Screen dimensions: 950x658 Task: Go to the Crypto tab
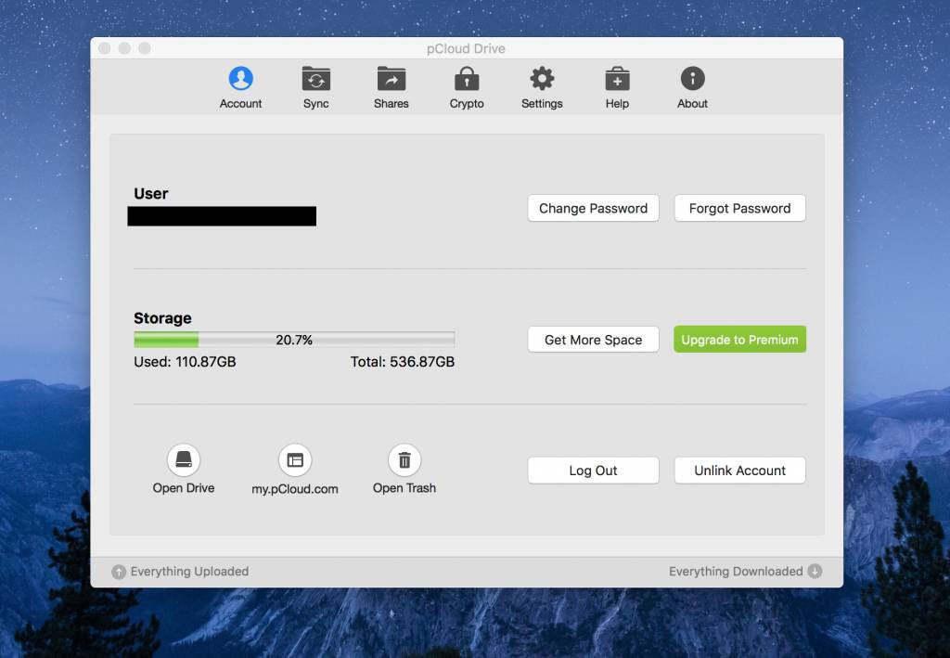coord(467,87)
